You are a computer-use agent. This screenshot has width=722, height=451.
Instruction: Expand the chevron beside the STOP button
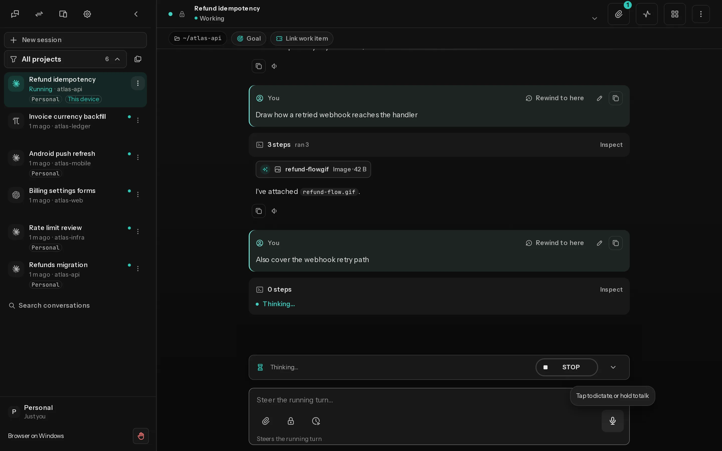point(613,367)
